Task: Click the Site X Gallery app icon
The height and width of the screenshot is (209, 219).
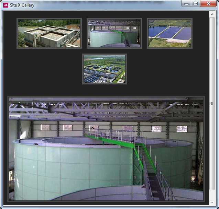Action: tap(6, 5)
